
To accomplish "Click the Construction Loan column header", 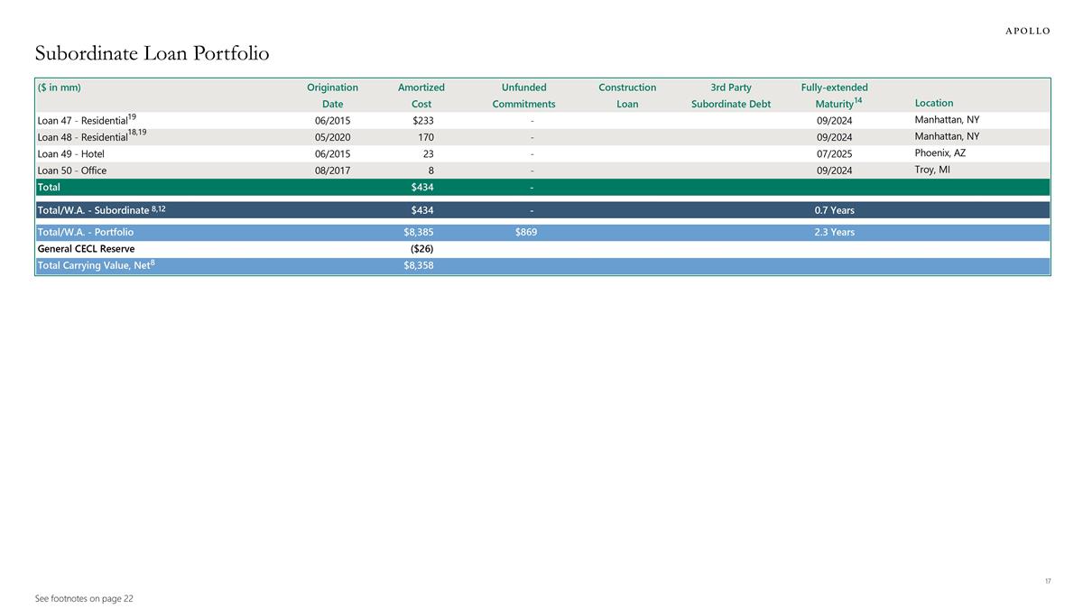I will click(x=627, y=96).
